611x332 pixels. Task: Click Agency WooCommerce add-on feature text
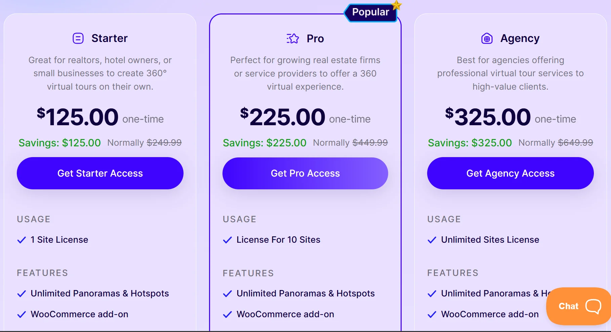(x=490, y=314)
